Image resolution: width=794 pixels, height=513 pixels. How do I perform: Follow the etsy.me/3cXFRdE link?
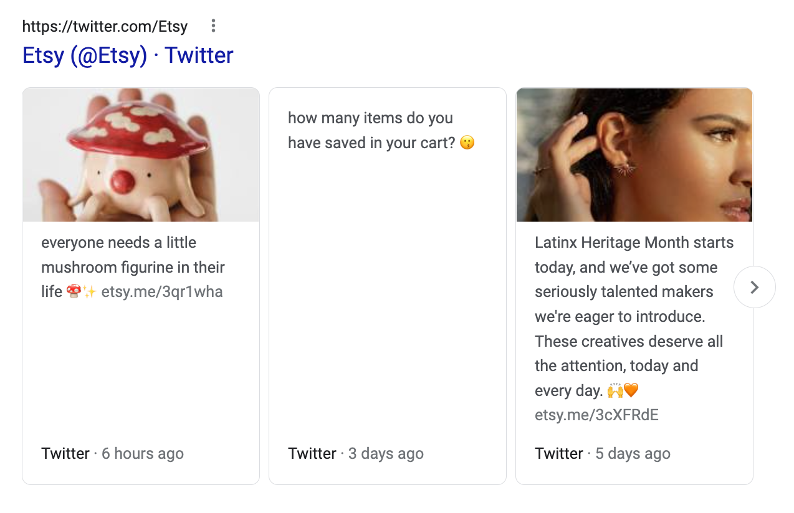596,415
